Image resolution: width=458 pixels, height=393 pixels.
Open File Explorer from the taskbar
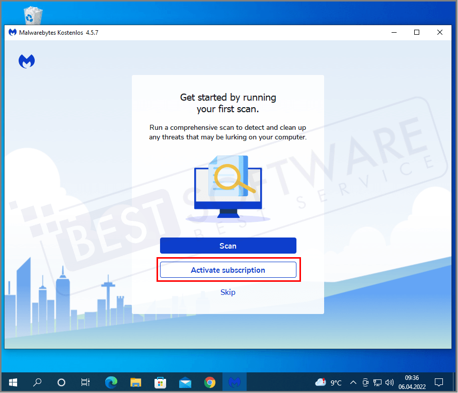[x=135, y=382]
